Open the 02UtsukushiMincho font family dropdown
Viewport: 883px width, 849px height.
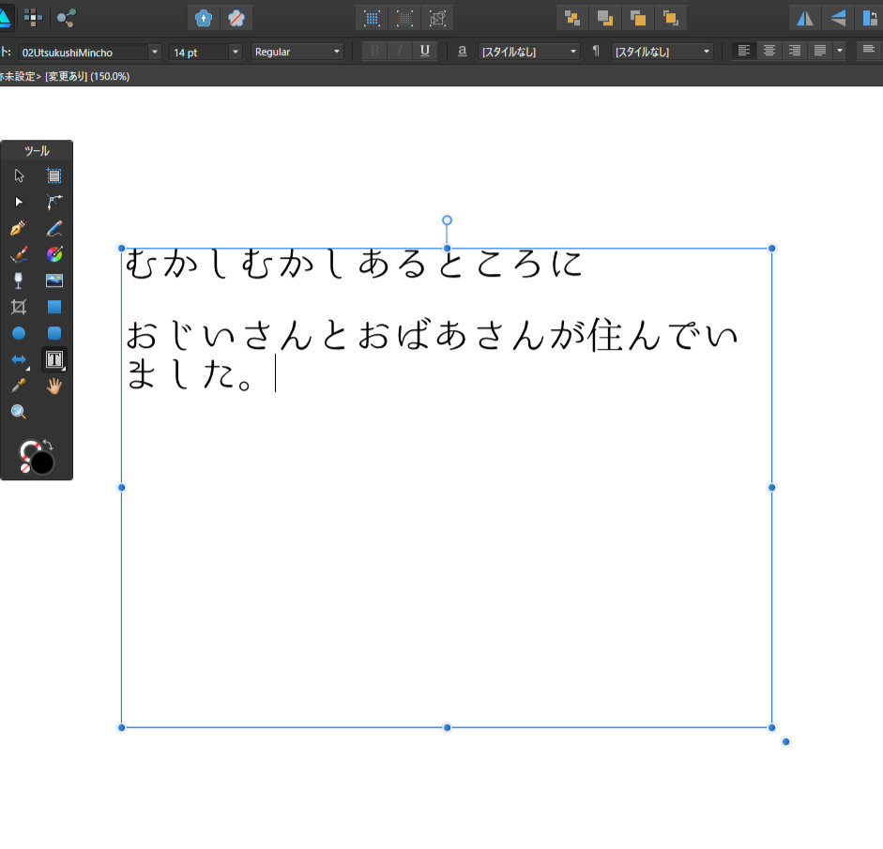pyautogui.click(x=154, y=52)
